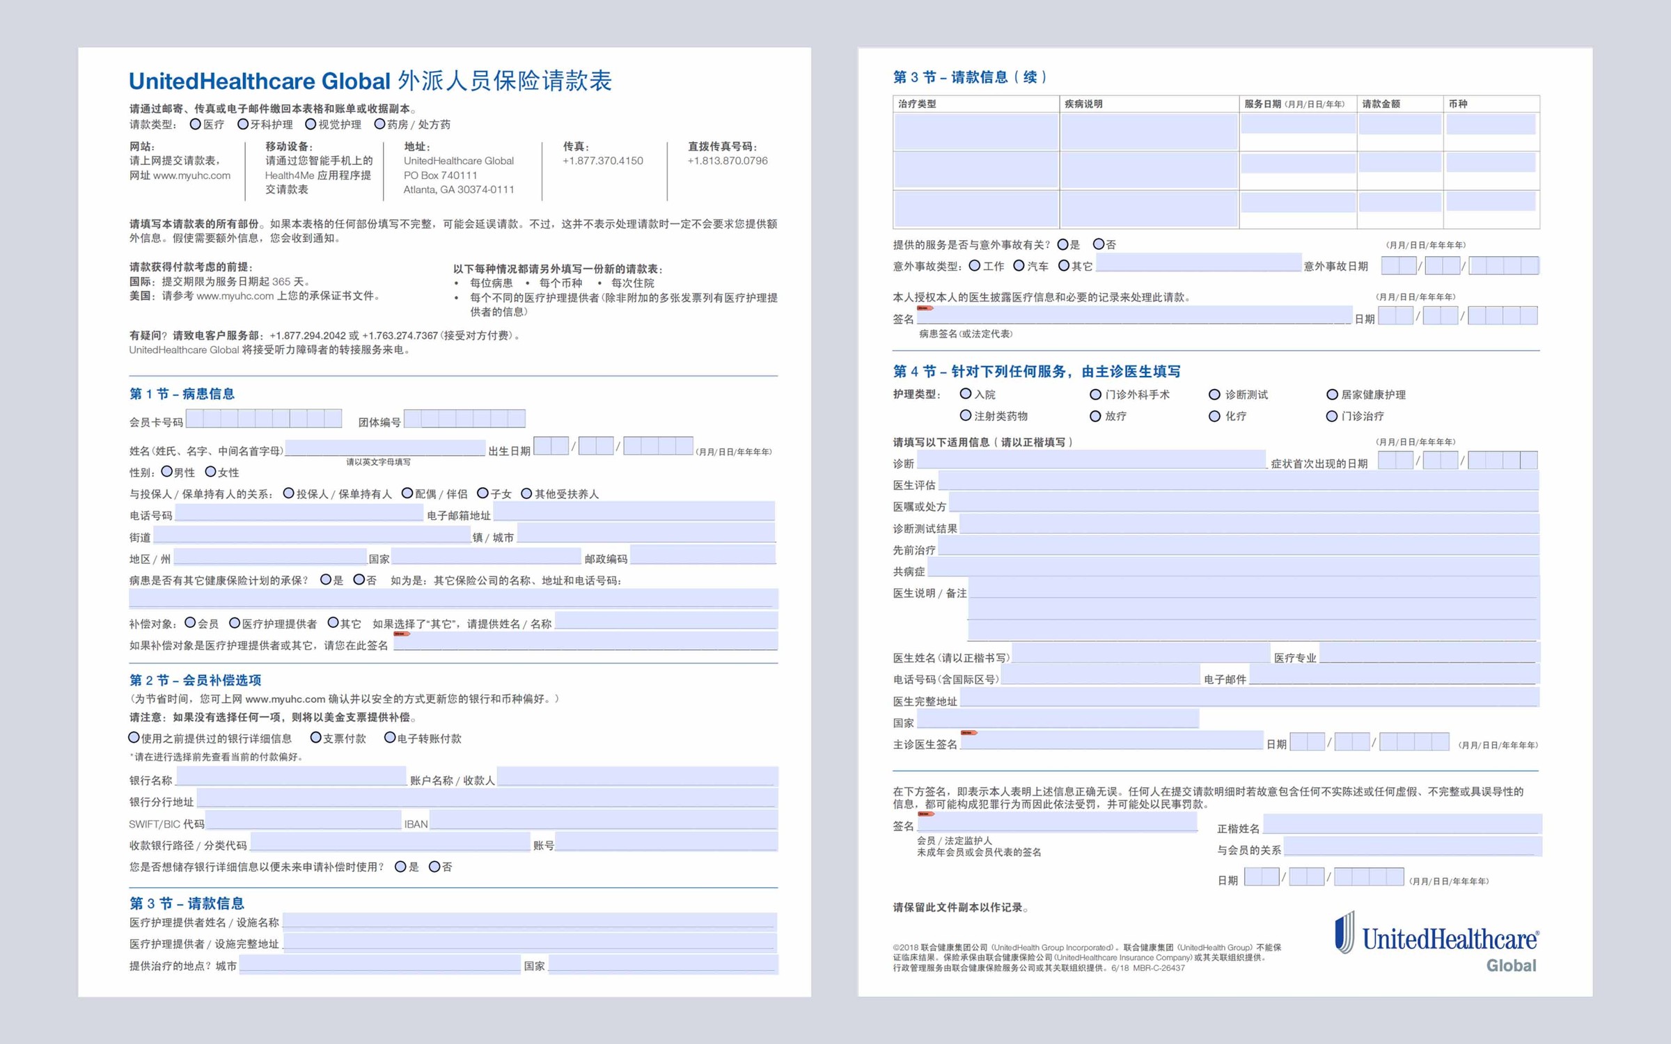Image resolution: width=1671 pixels, height=1044 pixels.
Task: Select 门诊外科手术 care type
Action: [1095, 395]
